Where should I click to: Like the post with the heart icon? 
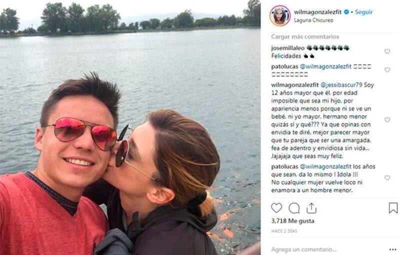coord(276,208)
